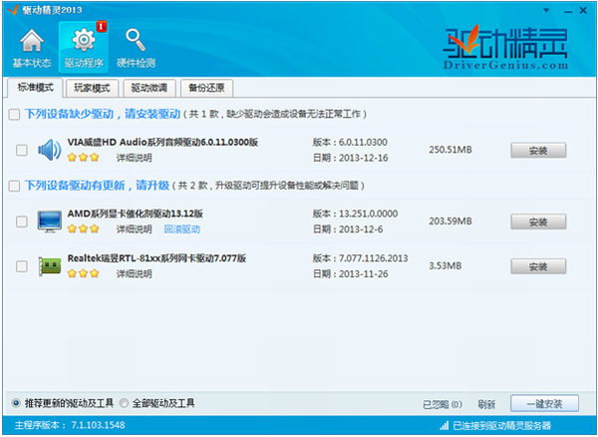
Task: Install the Realtek网卡 7.077 driver (安装)
Action: click(538, 266)
